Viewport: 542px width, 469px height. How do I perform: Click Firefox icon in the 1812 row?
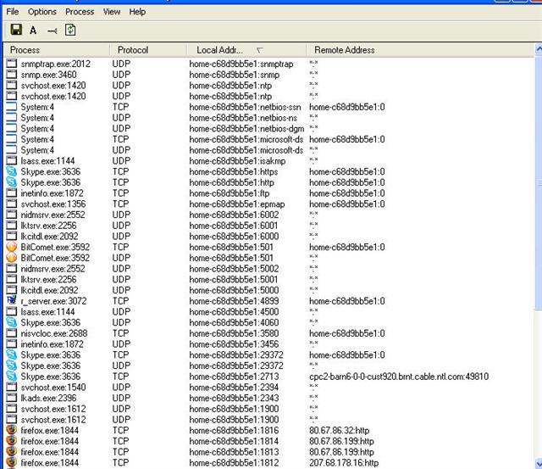click(x=11, y=462)
